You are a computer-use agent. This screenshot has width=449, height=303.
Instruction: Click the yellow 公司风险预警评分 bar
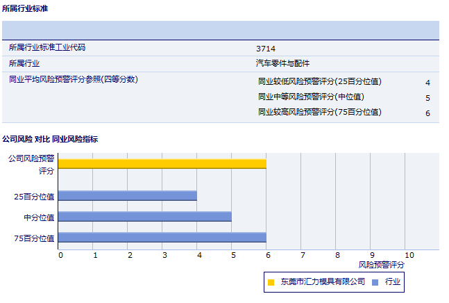162,163
